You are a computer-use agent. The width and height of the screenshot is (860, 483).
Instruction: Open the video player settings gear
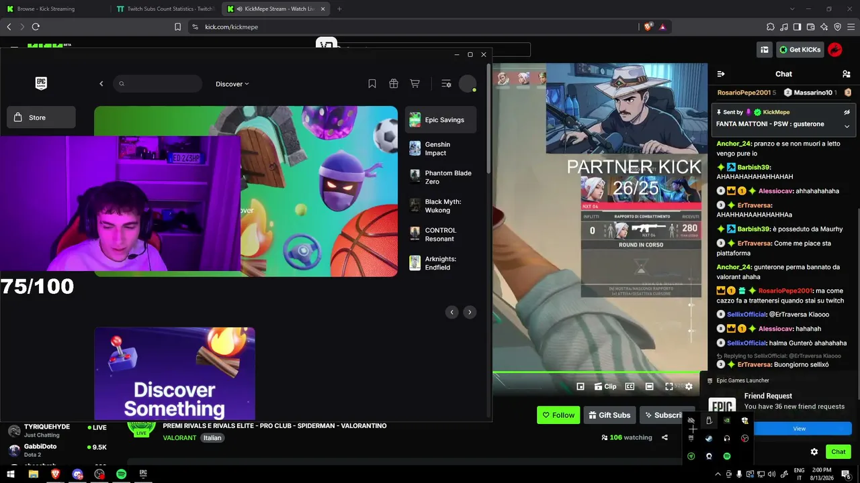(689, 386)
